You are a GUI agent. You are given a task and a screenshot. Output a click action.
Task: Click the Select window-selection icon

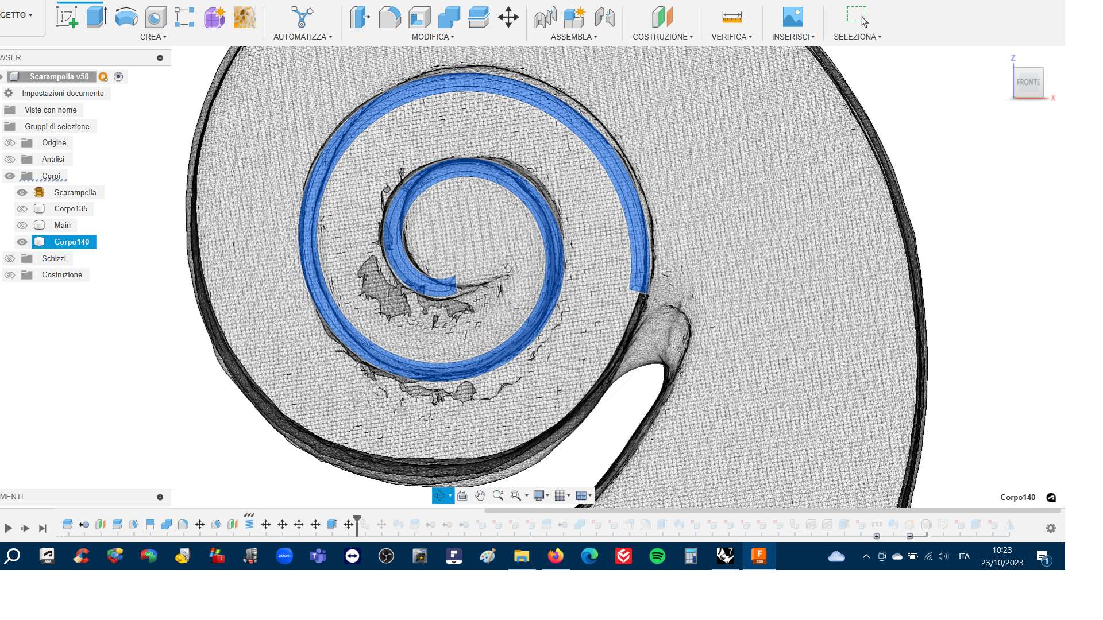click(857, 17)
